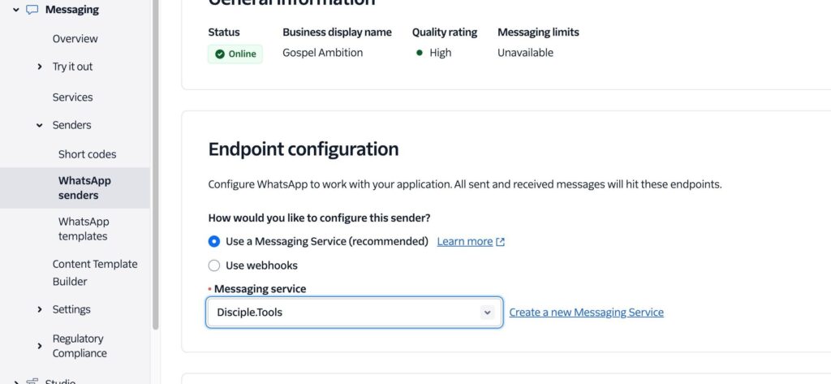This screenshot has height=384, width=831.
Task: Expand the Try it out section
Action: pyautogui.click(x=40, y=67)
